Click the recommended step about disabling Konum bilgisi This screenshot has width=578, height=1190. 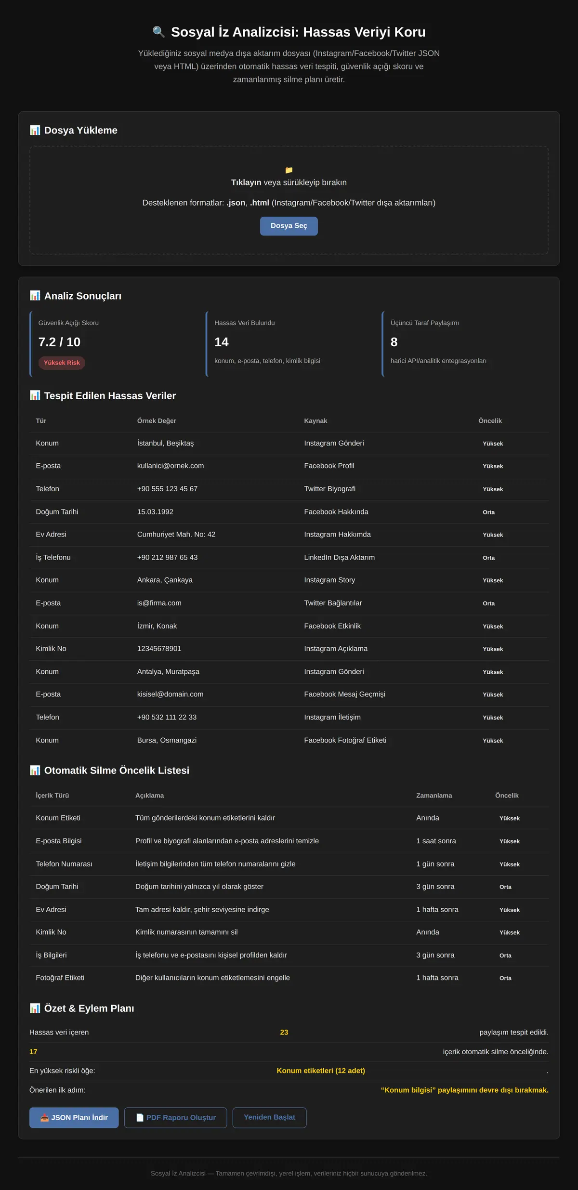pos(465,1090)
